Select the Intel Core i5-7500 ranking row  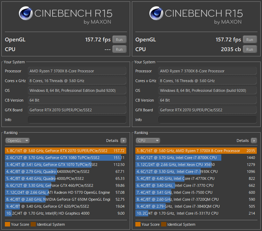click(196, 192)
